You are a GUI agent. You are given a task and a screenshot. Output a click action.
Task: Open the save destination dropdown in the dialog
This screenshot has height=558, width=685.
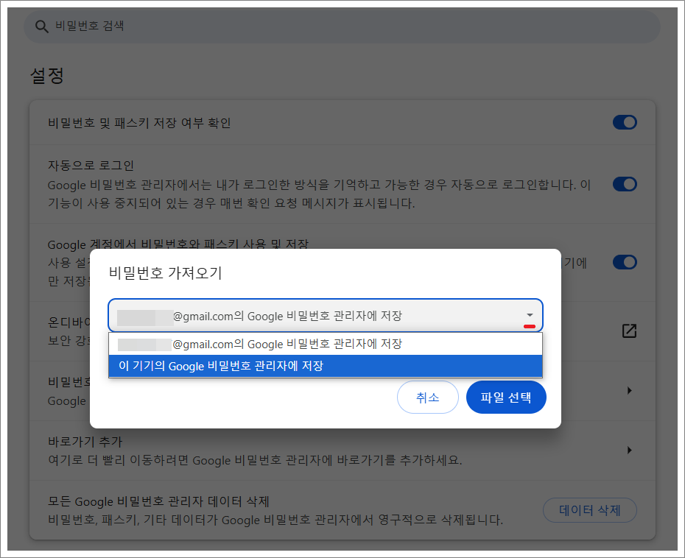click(326, 314)
